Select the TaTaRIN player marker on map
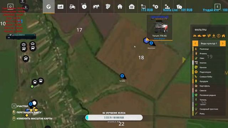 coord(123,76)
